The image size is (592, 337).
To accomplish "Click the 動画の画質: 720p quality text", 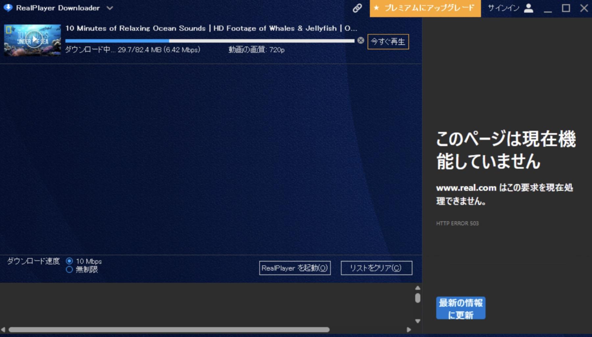I will pyautogui.click(x=257, y=50).
